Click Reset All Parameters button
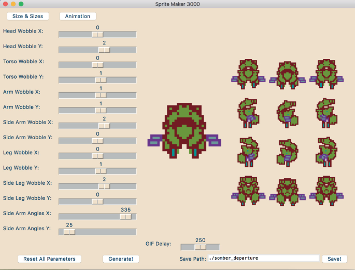 click(49, 259)
